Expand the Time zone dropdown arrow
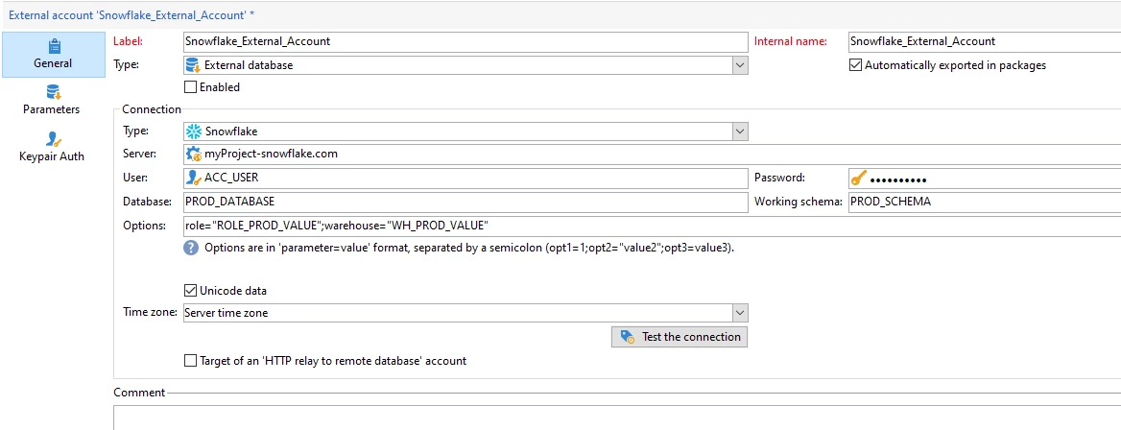The image size is (1121, 430). coord(740,313)
